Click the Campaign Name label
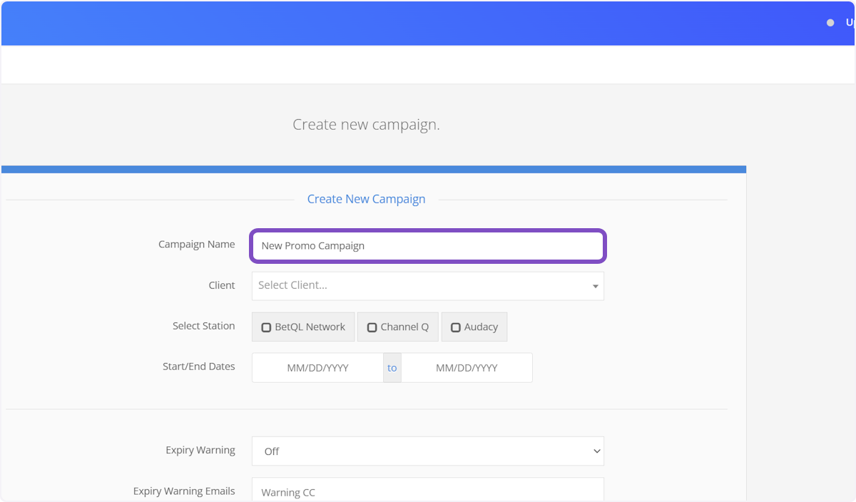This screenshot has height=502, width=856. (x=196, y=245)
